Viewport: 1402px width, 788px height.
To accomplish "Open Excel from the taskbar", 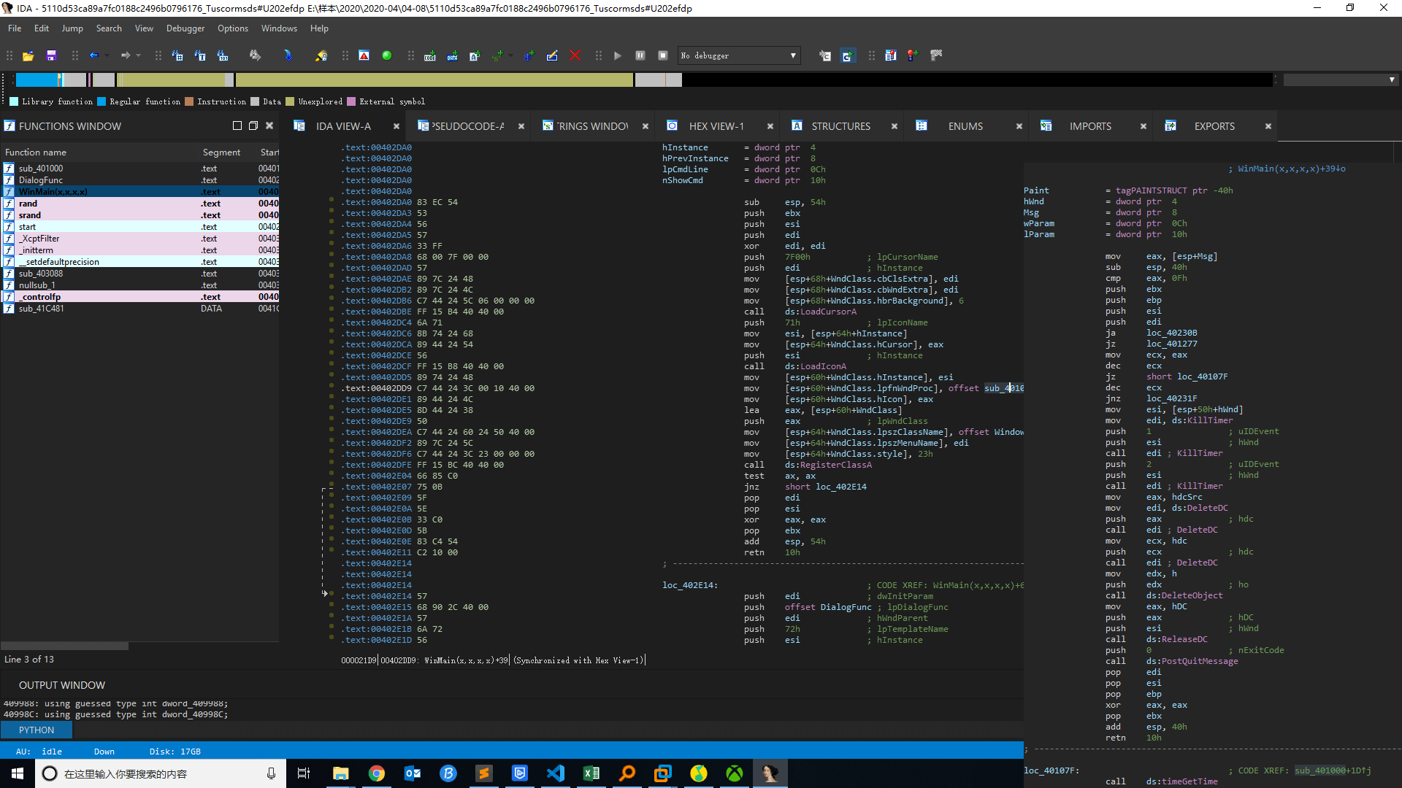I will pos(591,773).
